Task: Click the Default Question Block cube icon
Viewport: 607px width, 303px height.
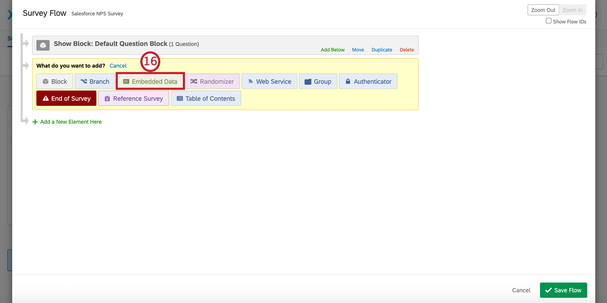Action: pyautogui.click(x=43, y=45)
